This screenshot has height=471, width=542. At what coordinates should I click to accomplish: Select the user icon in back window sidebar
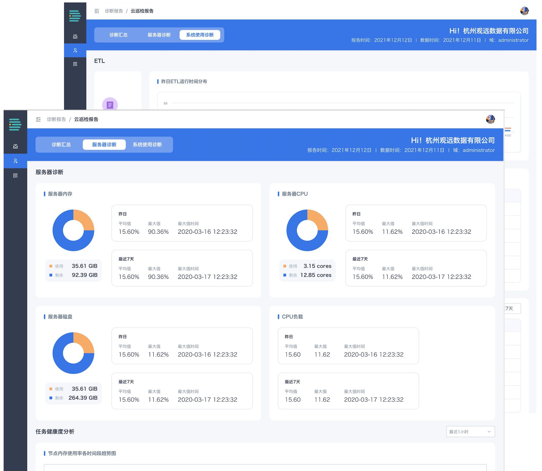pos(75,50)
